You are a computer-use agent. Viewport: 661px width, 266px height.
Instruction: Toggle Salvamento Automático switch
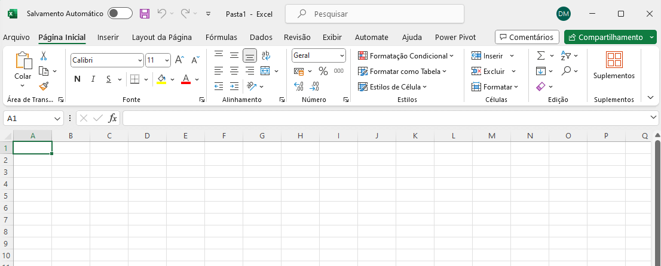120,14
